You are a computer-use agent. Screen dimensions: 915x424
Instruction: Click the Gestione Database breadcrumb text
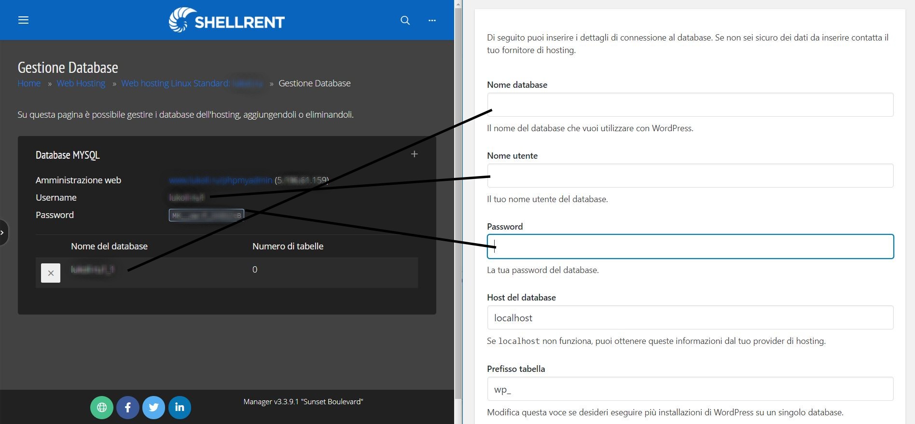(315, 83)
